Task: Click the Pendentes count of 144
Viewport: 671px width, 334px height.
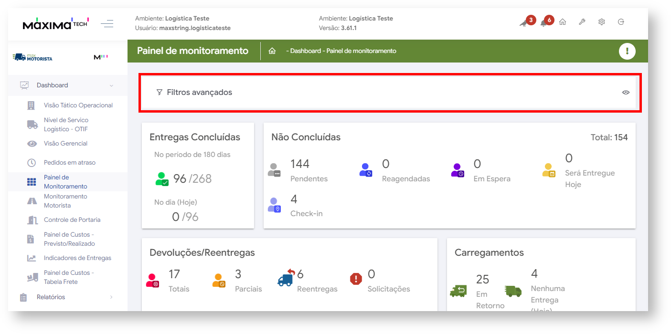Action: [300, 164]
